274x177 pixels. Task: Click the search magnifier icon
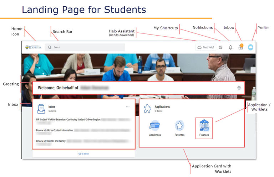pos(50,47)
